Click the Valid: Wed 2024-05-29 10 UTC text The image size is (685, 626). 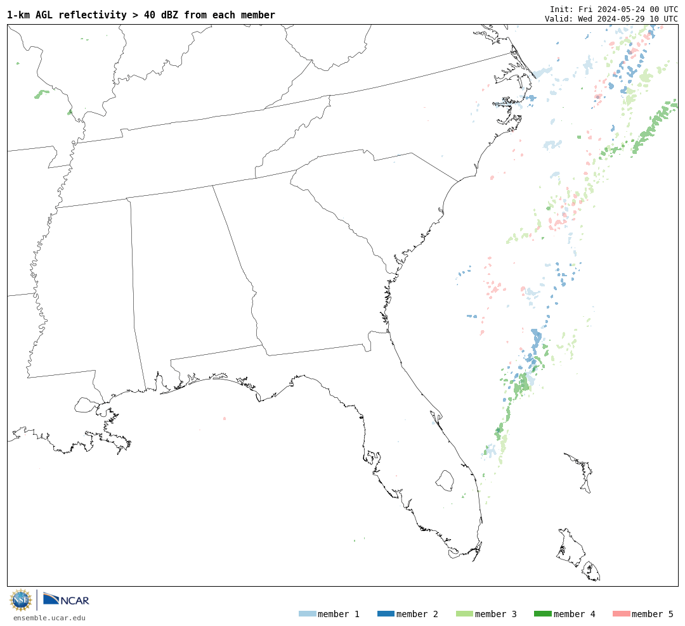(x=611, y=19)
